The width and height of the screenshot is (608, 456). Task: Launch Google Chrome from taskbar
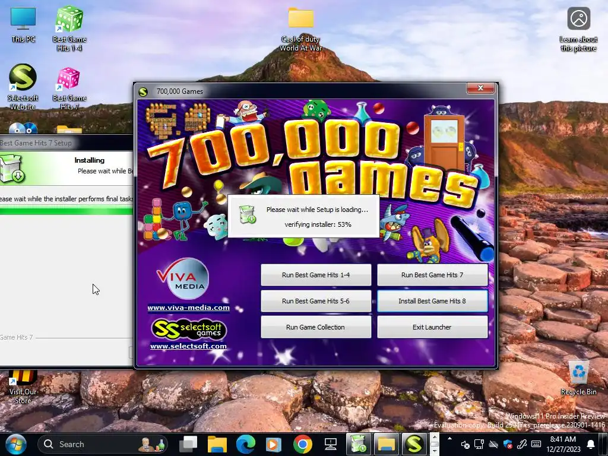(x=302, y=444)
